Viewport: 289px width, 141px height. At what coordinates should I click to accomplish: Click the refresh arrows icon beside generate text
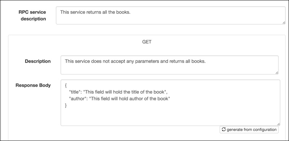point(223,129)
